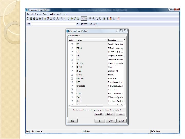Screen dimensions: 185x139
Task: Click the Stop running capture icon
Action: pyautogui.click(x=37, y=19)
